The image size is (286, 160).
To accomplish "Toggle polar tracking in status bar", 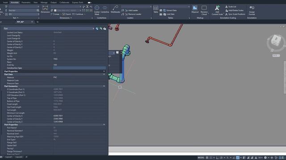I will 221,158.
